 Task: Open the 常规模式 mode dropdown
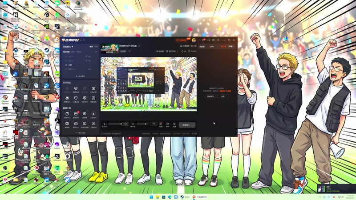tap(68, 47)
